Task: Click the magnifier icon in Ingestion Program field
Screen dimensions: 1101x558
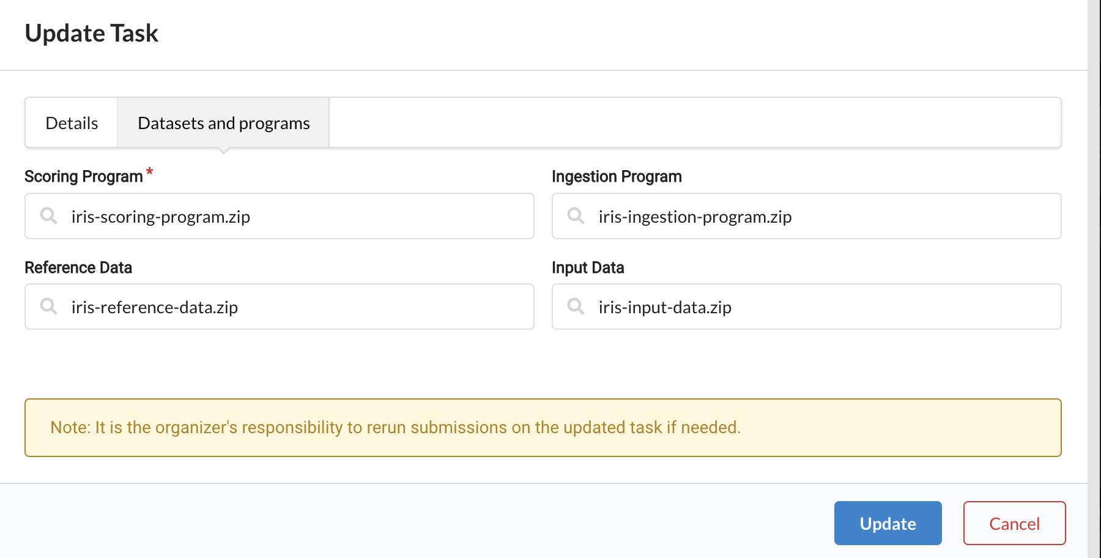Action: coord(576,216)
